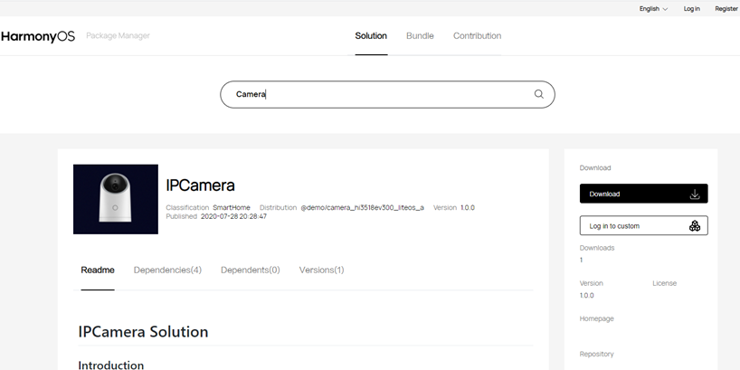Switch to the Bundle tab

click(420, 36)
